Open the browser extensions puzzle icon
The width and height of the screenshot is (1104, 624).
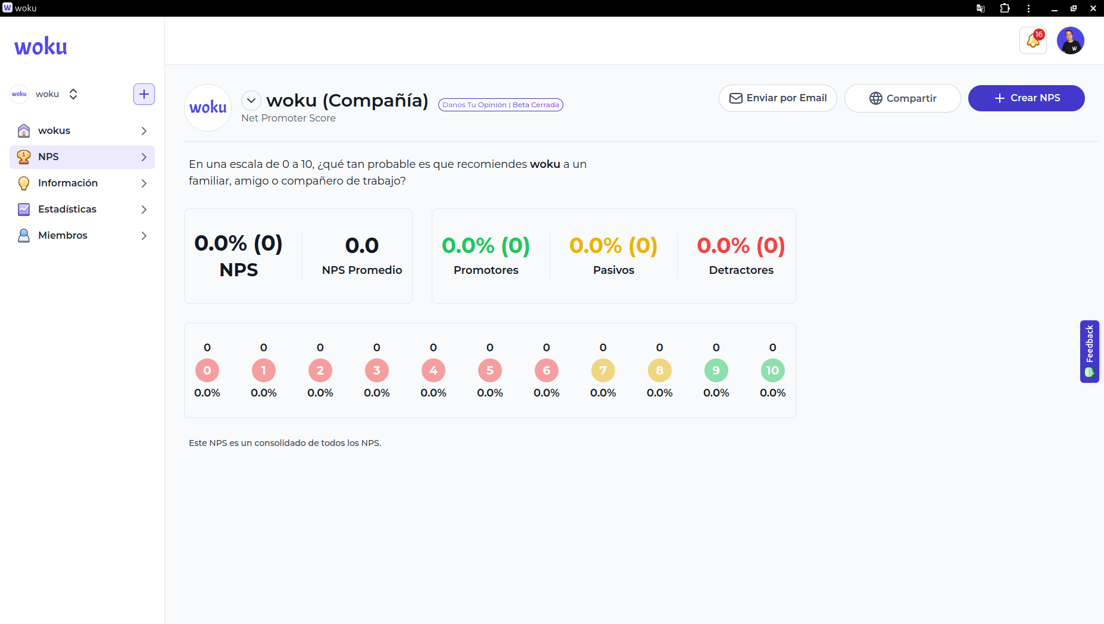1005,8
